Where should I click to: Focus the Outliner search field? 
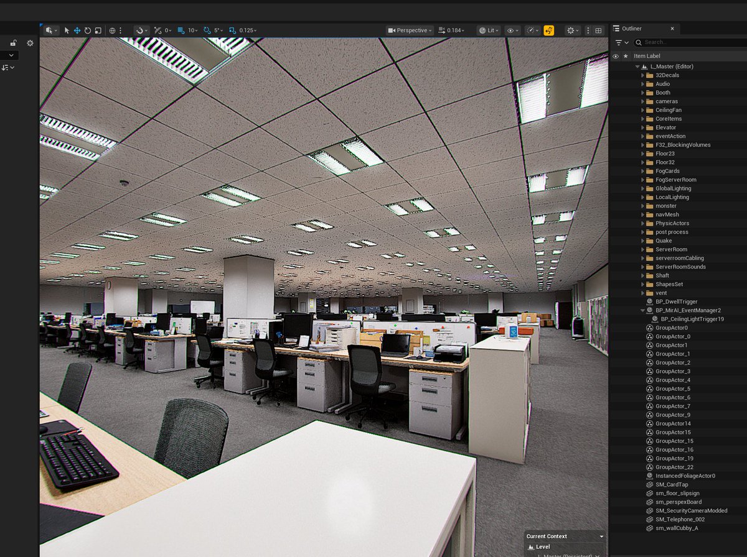pyautogui.click(x=690, y=42)
